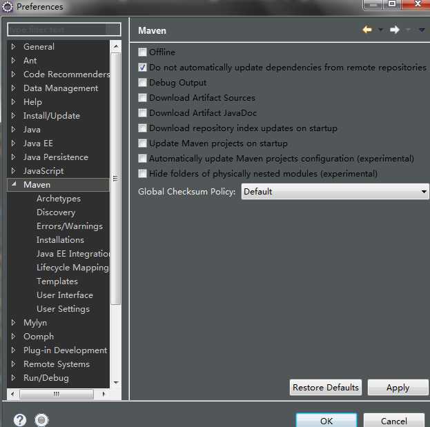Open Templates under Maven

click(x=57, y=281)
